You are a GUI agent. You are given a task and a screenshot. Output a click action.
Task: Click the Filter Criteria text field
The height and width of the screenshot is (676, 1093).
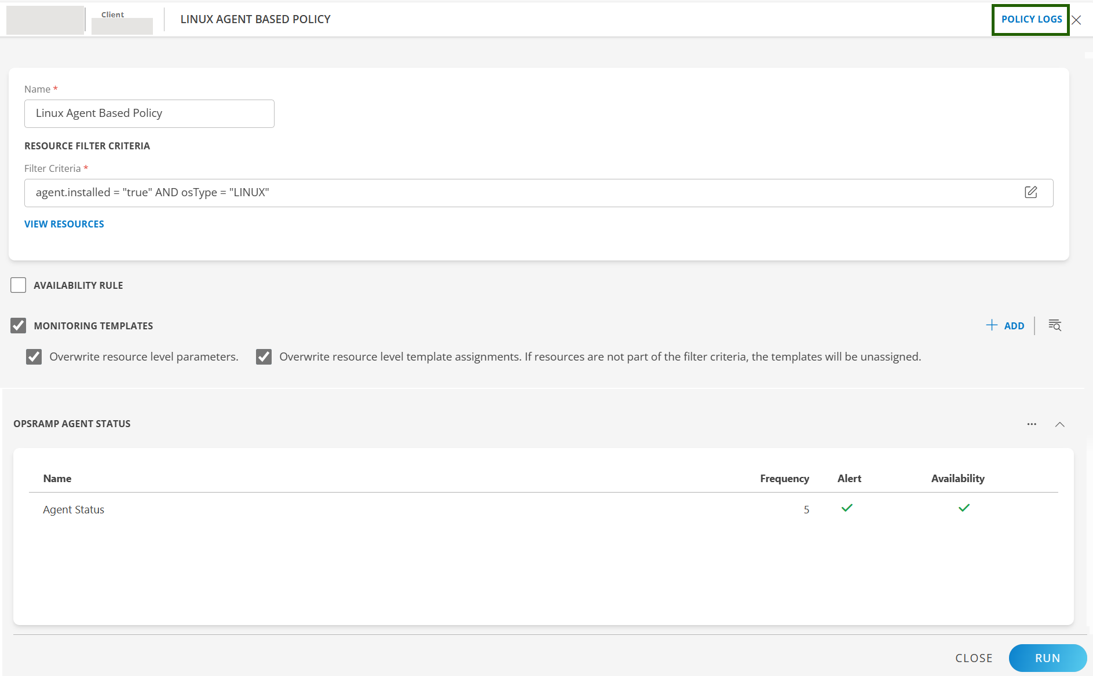(x=521, y=193)
